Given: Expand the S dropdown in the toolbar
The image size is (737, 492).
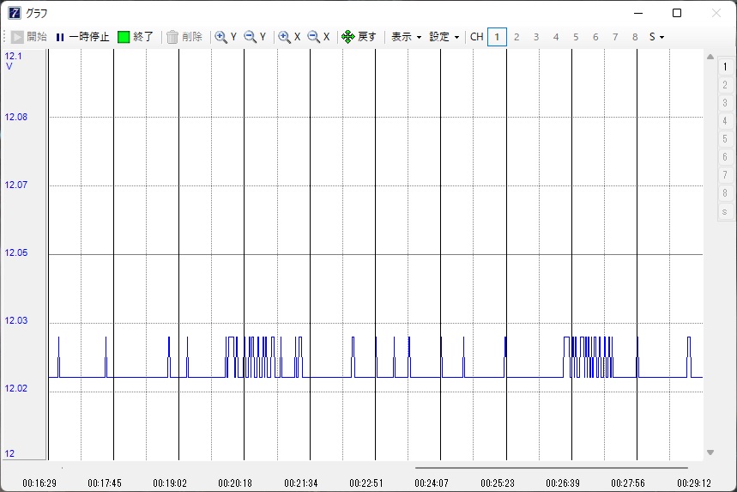Looking at the screenshot, I should click(x=656, y=37).
